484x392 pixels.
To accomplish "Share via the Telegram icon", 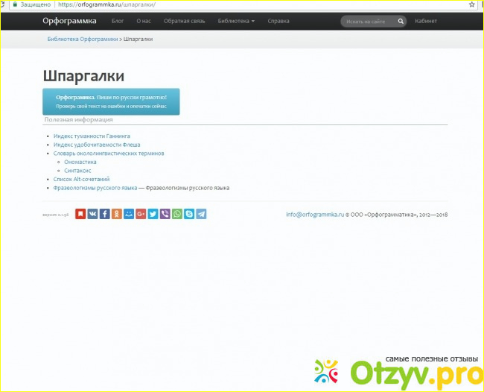I will click(201, 214).
